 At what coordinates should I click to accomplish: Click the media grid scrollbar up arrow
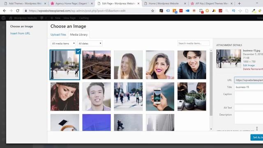(x=211, y=50)
